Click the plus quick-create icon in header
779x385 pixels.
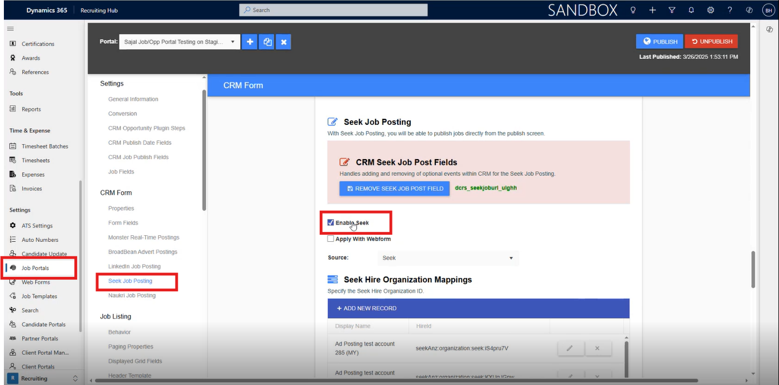click(652, 10)
